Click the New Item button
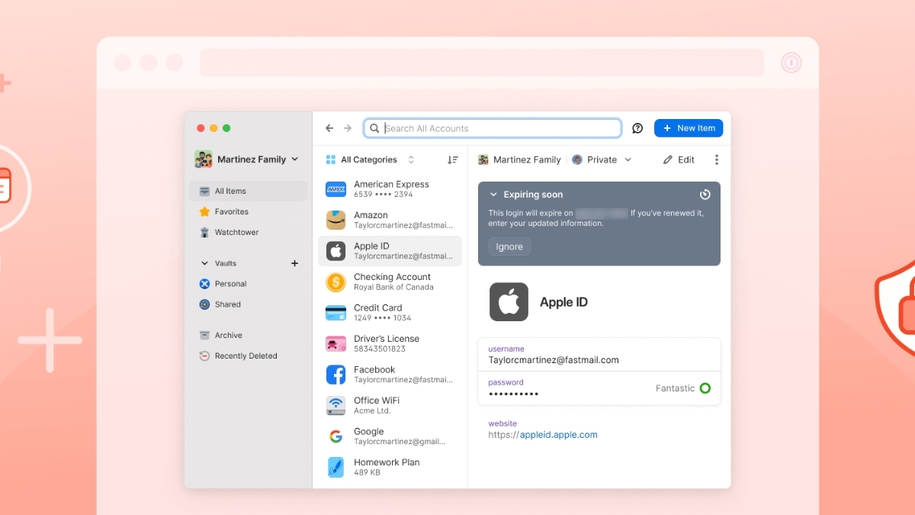915x515 pixels. point(689,128)
